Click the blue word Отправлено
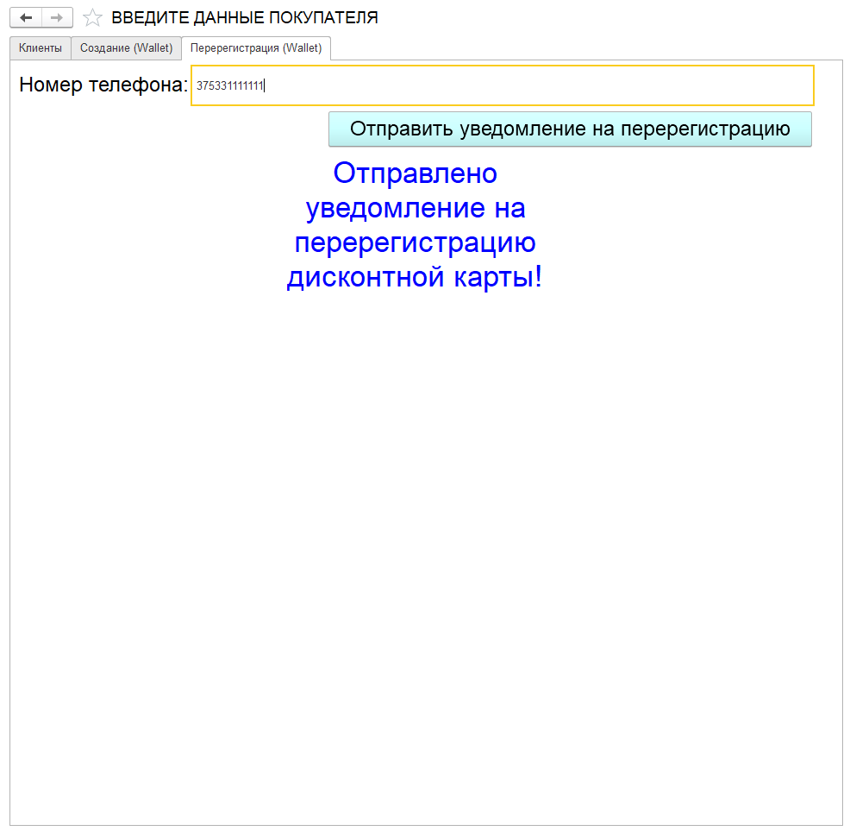850x831 pixels. point(415,173)
